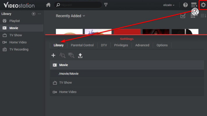Open the search filter funnel icon
This screenshot has width=207, height=116.
coord(106,5)
